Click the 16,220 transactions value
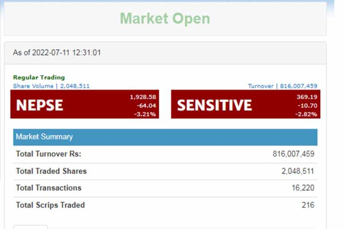Screen dimensions: 344x229 click(303, 188)
